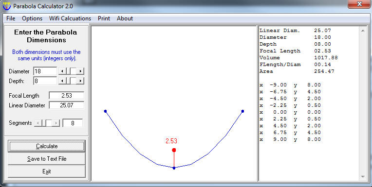Click the FLength/Diam 00.14 result line
Viewport: 372px width, 187px height.
click(295, 65)
